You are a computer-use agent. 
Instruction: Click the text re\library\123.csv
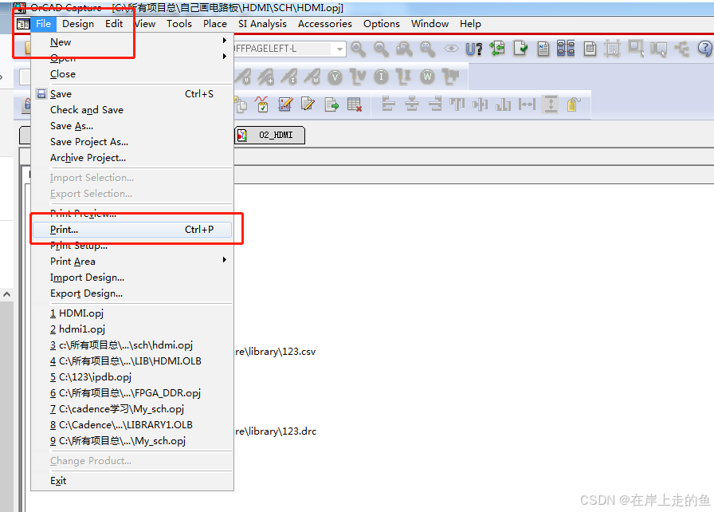click(276, 352)
